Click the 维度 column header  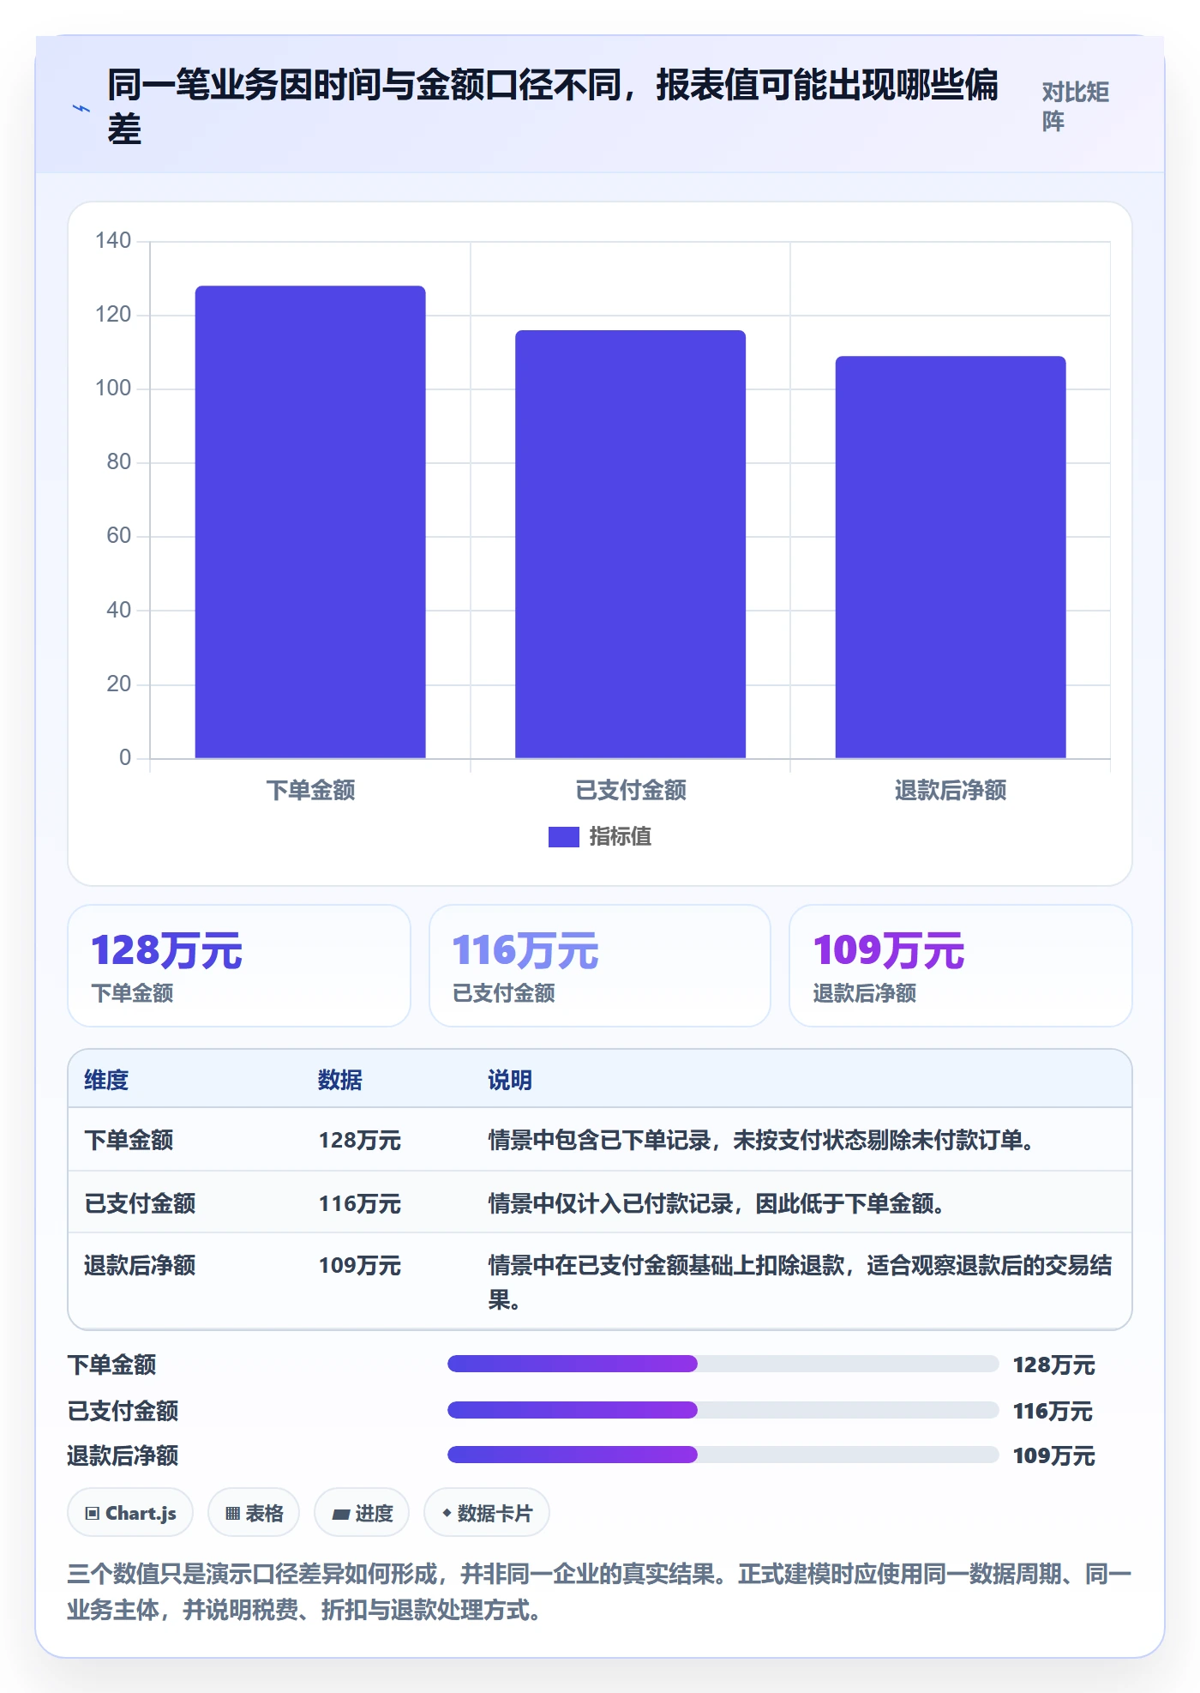tap(106, 1080)
